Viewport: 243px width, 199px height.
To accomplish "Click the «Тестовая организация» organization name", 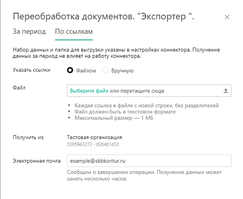I will pyautogui.click(x=95, y=138).
